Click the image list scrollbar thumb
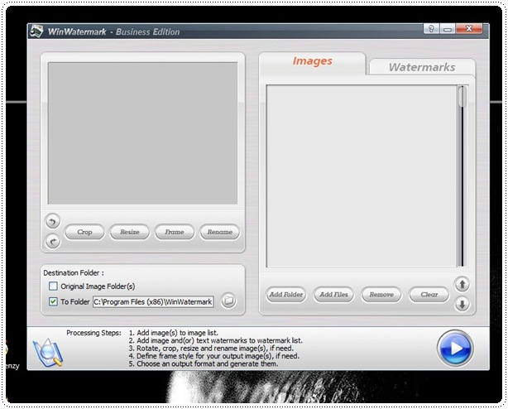The width and height of the screenshot is (508, 409). [x=463, y=97]
